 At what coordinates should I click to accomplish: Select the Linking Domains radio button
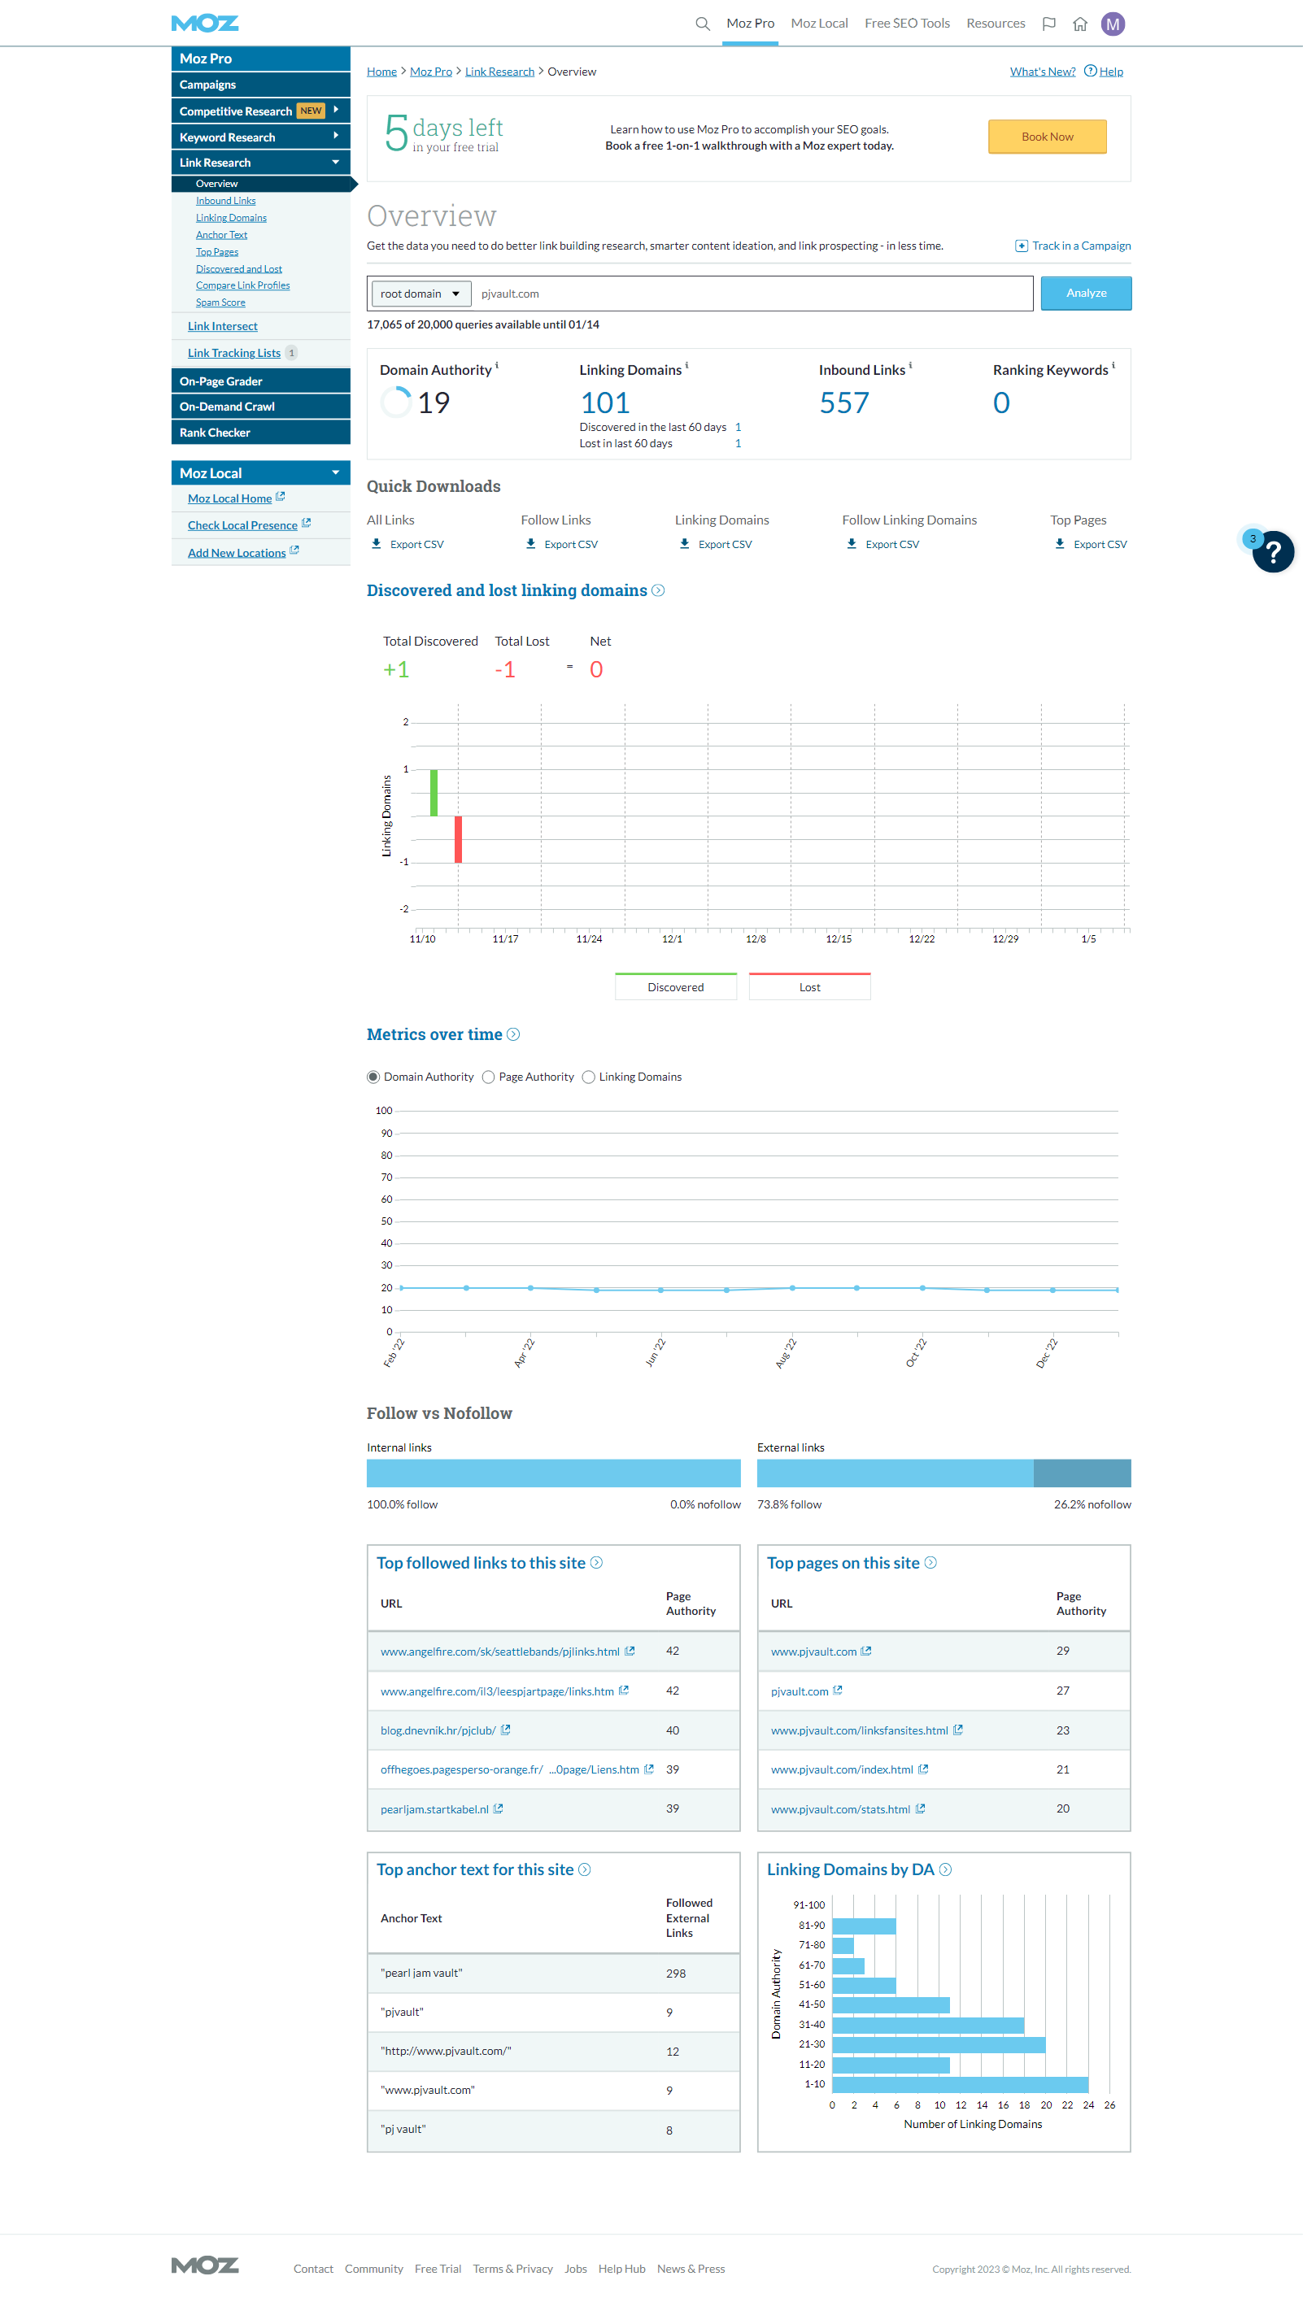(x=589, y=1077)
